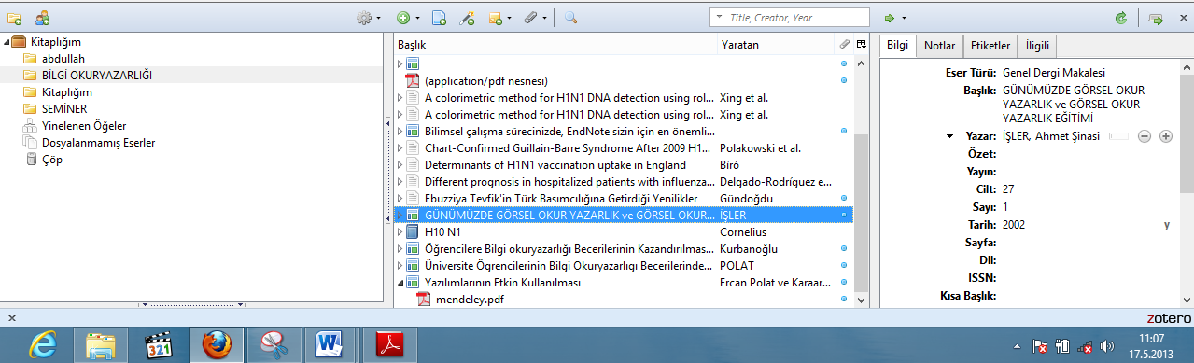Click the New Group people icon
Viewport: 1194px width, 363px height.
(x=43, y=18)
